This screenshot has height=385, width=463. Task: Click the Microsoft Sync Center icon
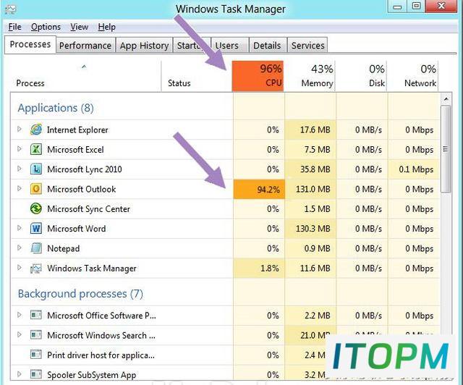click(36, 208)
